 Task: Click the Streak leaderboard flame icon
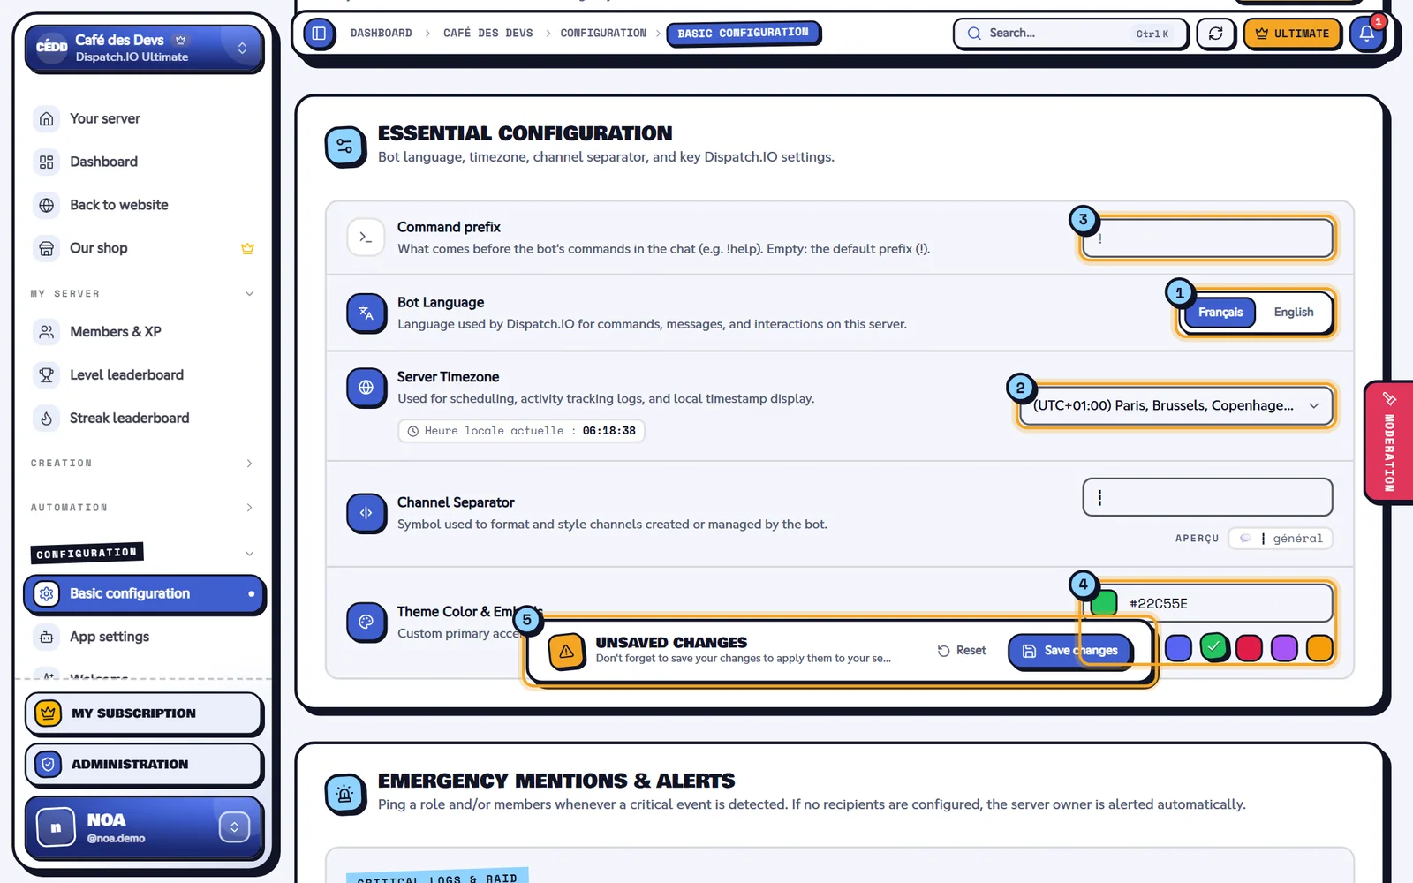47,418
